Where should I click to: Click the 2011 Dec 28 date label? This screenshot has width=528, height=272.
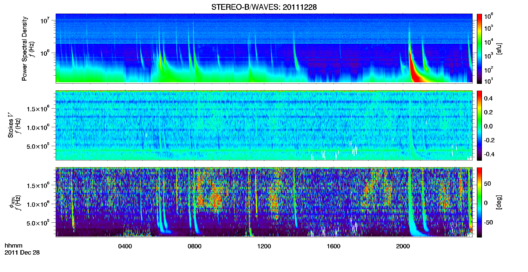point(22,253)
